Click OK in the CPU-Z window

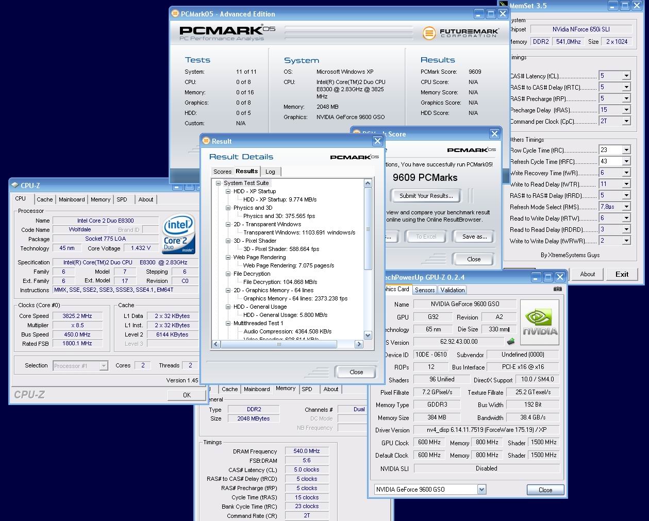click(187, 395)
